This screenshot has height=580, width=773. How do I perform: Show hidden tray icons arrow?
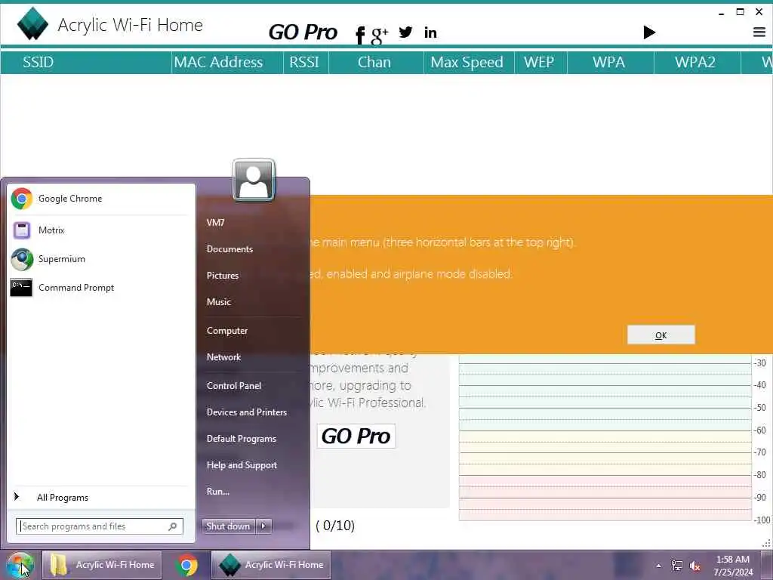(658, 566)
